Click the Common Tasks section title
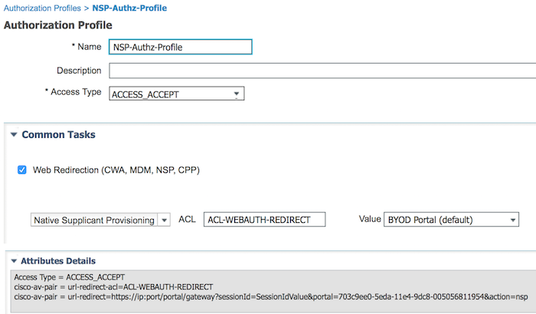 pyautogui.click(x=58, y=135)
